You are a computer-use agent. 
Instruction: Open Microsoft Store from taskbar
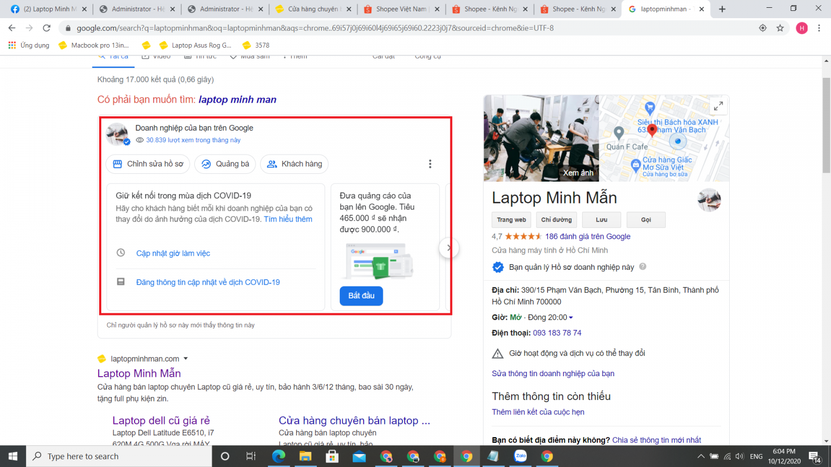[x=332, y=456]
